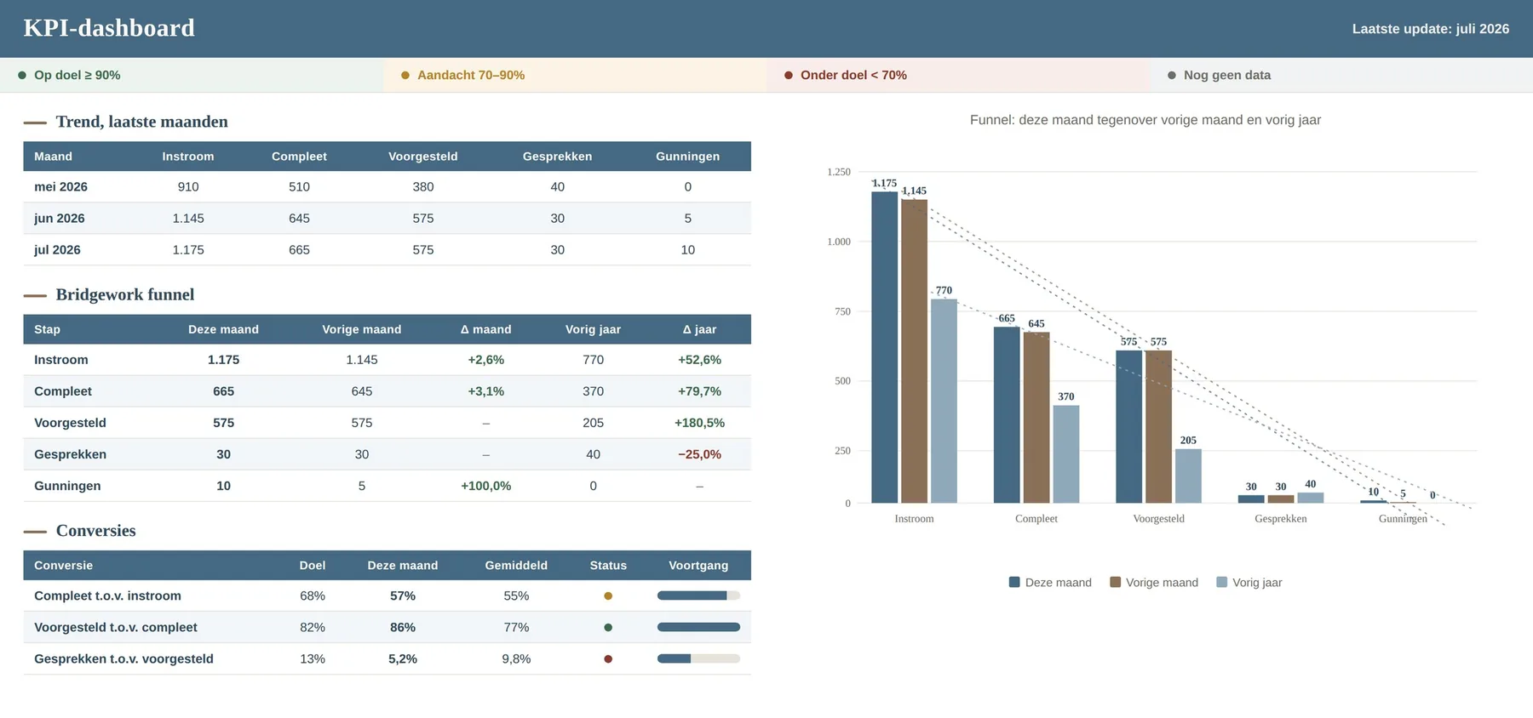
Task: Click the 'Δ jaar' column header
Action: click(699, 329)
